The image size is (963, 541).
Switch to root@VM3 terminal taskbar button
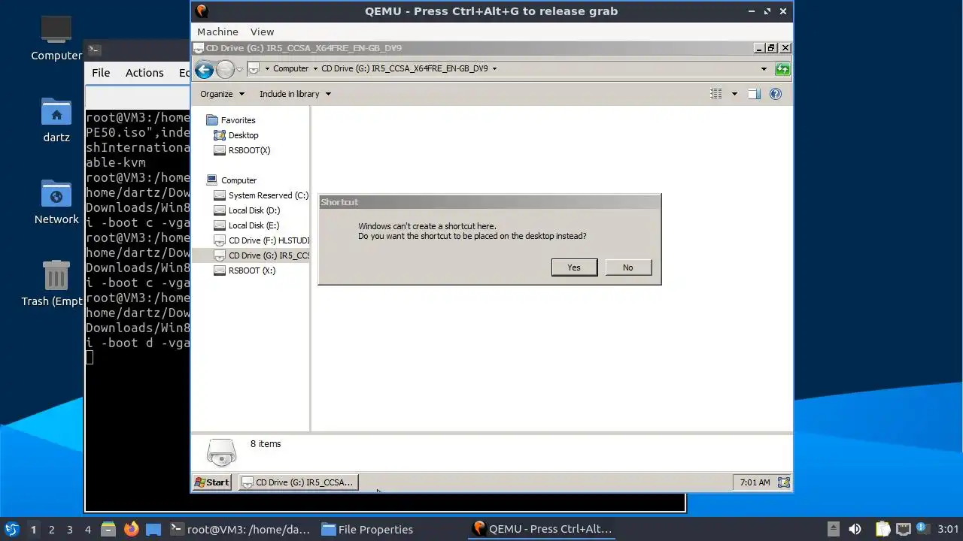[x=240, y=529]
